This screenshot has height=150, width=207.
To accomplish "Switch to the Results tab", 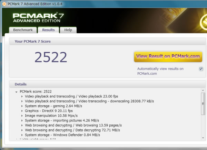I will [x=48, y=30].
